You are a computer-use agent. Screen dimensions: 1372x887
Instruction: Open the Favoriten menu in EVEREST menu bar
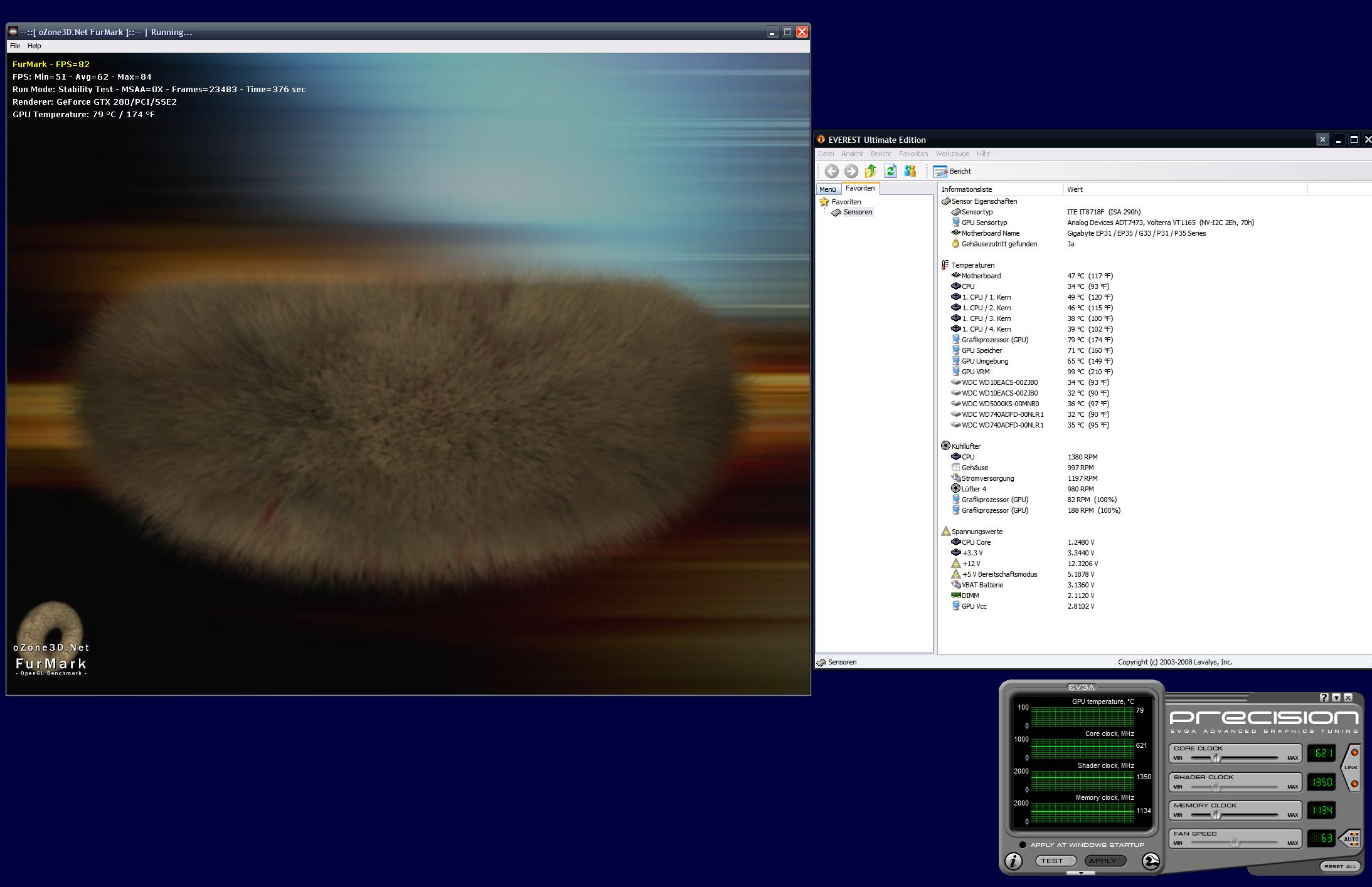pos(913,154)
